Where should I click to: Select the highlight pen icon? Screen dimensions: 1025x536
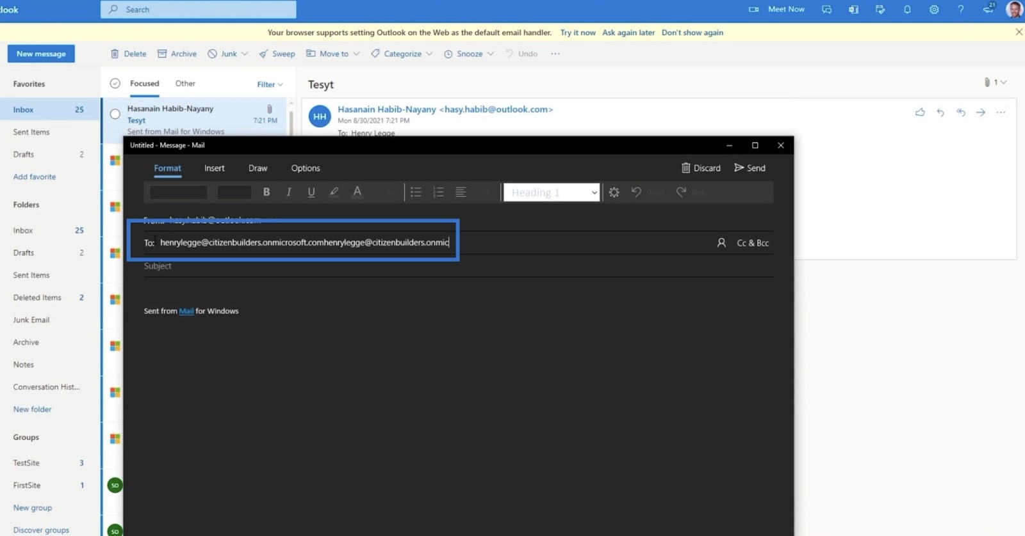(334, 192)
